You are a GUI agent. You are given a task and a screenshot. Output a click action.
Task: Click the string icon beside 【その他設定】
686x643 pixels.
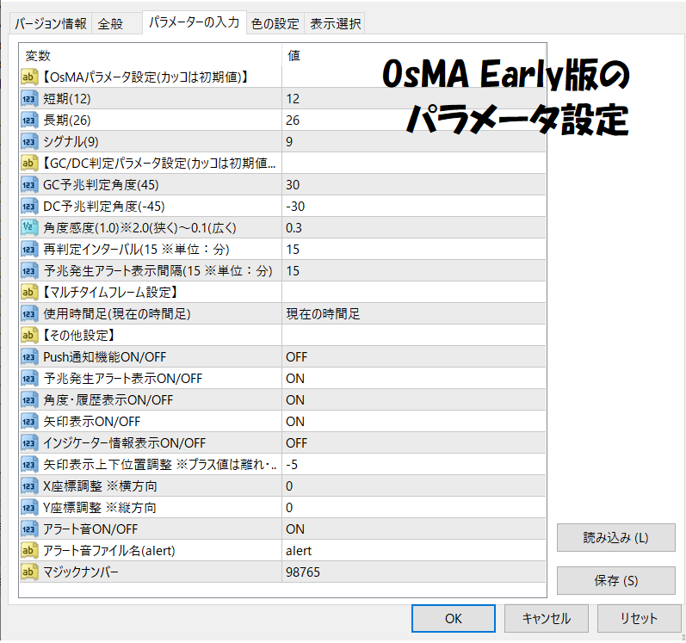tap(29, 336)
